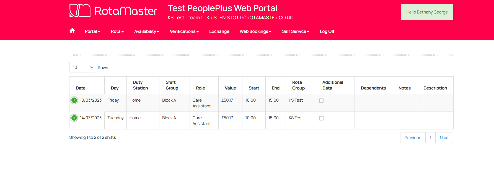494x190 pixels.
Task: Go to the Previous page
Action: pos(413,138)
